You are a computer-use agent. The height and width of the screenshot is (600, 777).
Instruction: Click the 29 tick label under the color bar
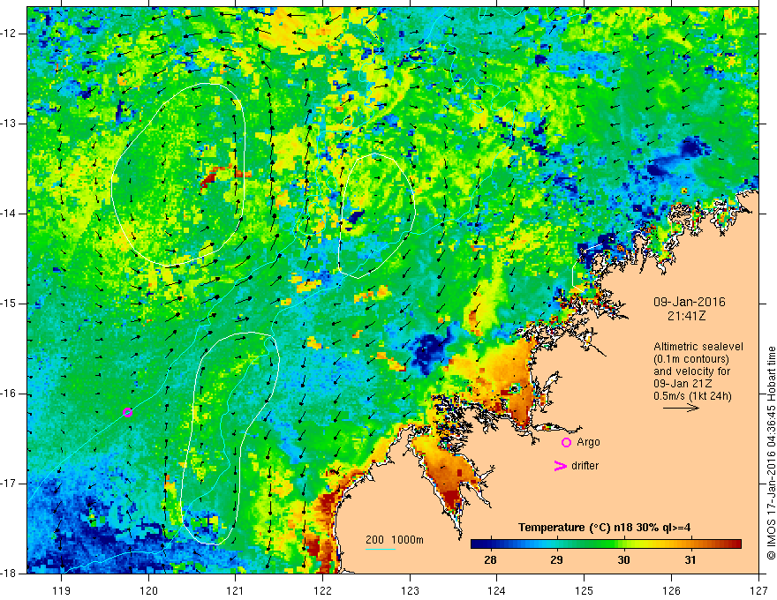pos(556,560)
